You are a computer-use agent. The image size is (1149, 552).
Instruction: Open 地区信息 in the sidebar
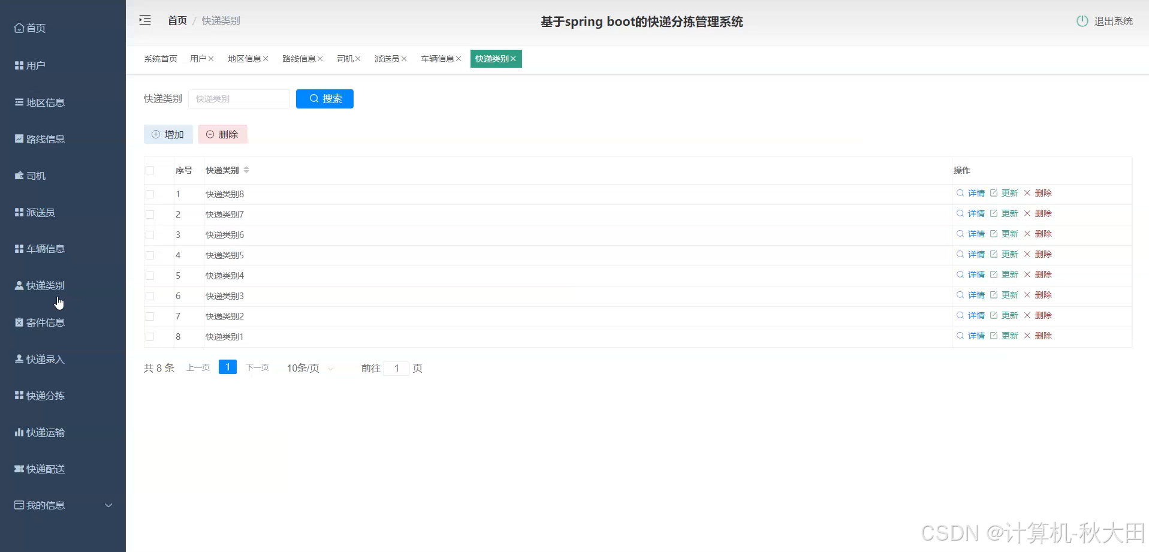pos(40,102)
